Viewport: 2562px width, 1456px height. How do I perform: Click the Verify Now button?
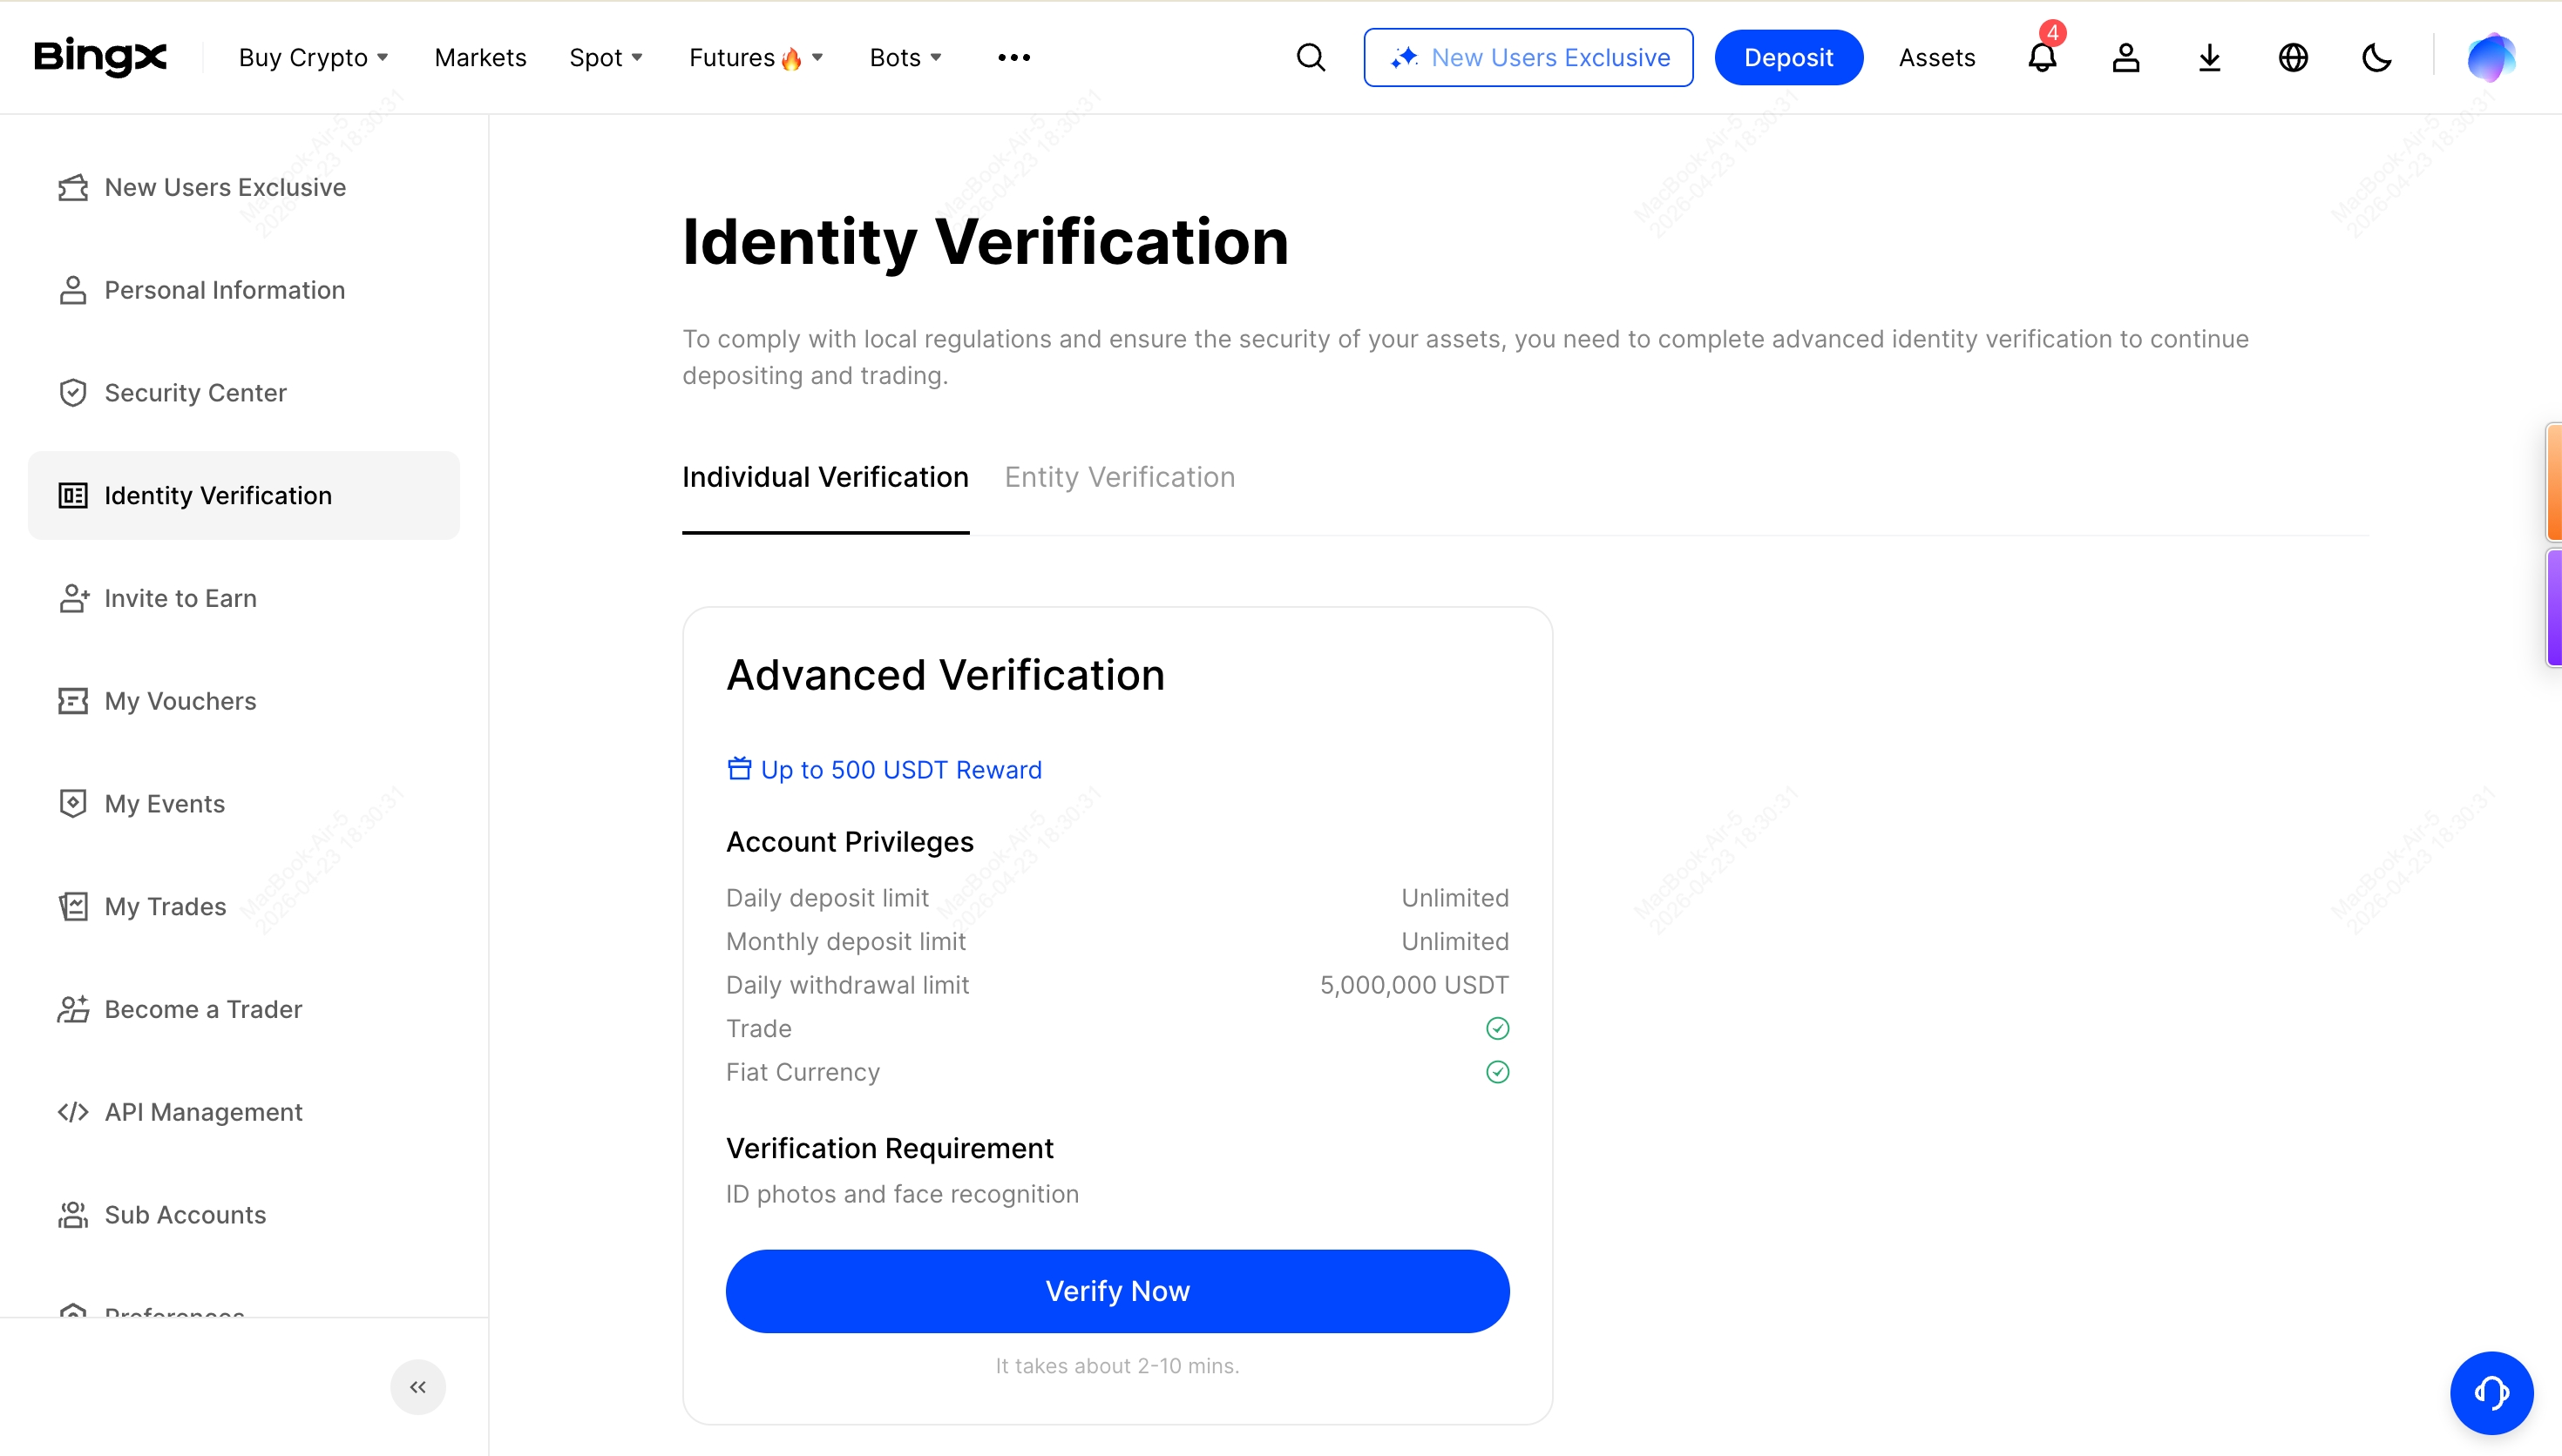(x=1117, y=1291)
